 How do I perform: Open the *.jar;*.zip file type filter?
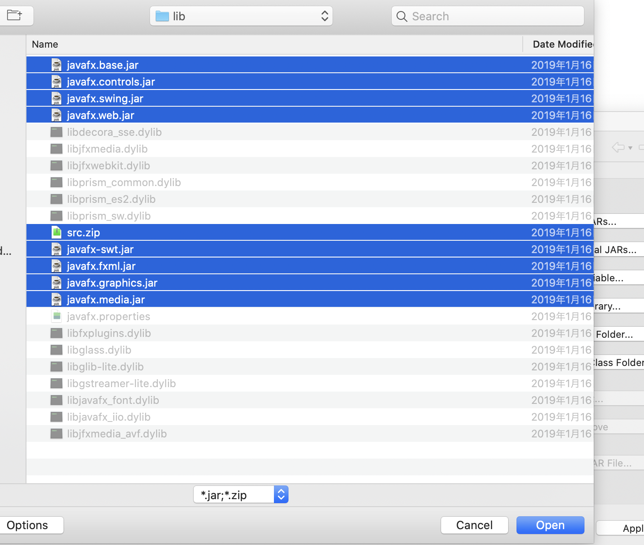pyautogui.click(x=241, y=494)
